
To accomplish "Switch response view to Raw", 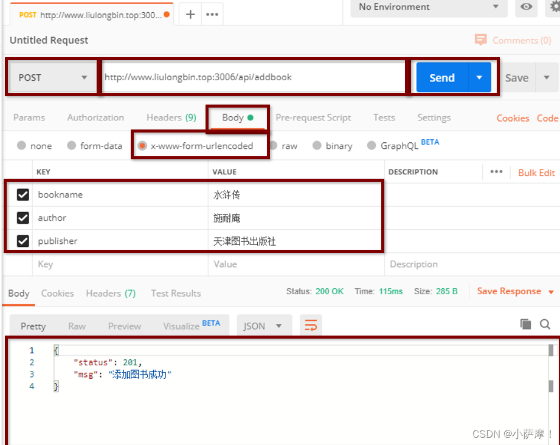I will (x=77, y=326).
